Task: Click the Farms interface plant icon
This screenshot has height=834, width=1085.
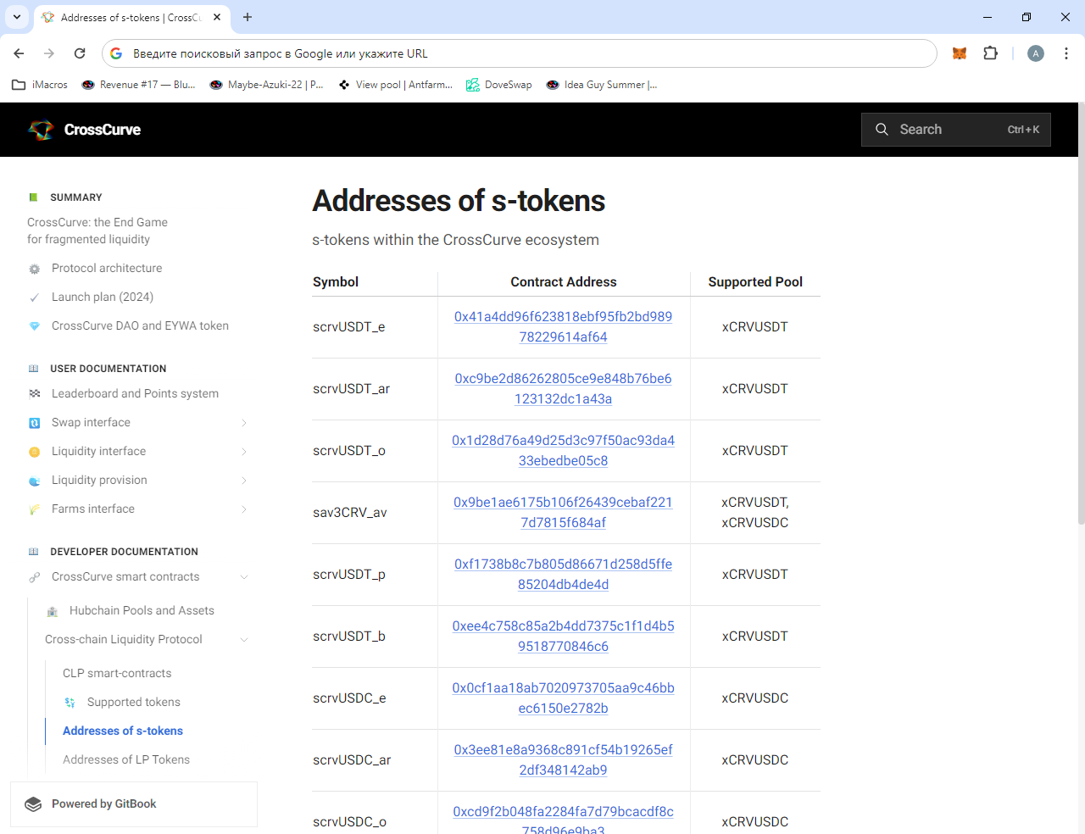Action: [34, 509]
